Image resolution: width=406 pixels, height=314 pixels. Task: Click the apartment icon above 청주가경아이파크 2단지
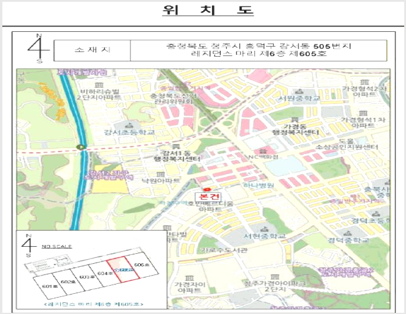click(274, 277)
